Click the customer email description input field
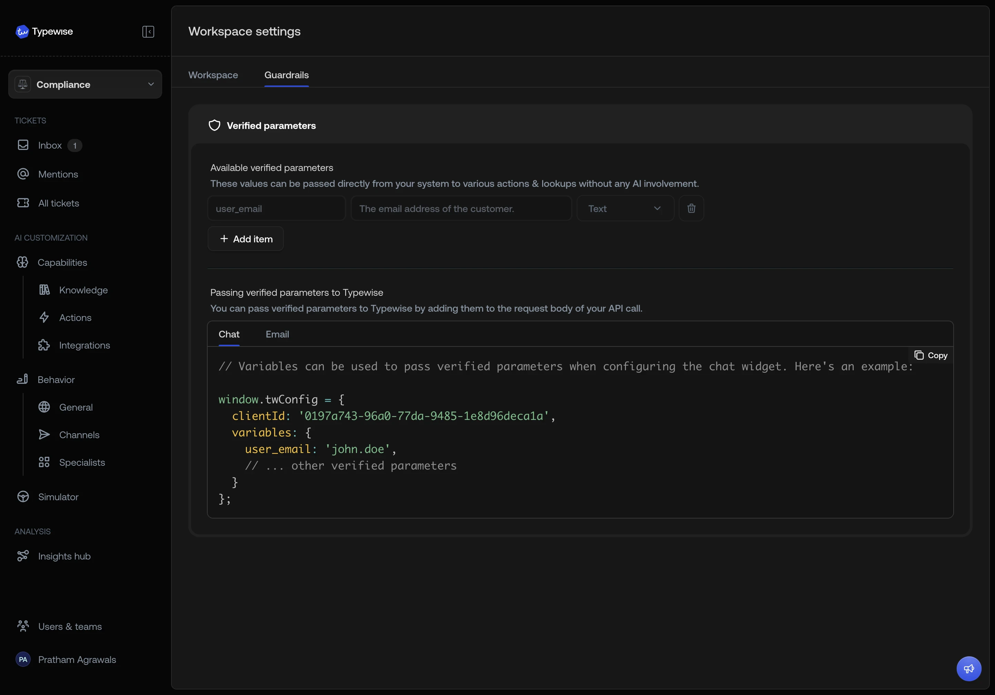Screen dimensions: 995x695 pos(461,209)
